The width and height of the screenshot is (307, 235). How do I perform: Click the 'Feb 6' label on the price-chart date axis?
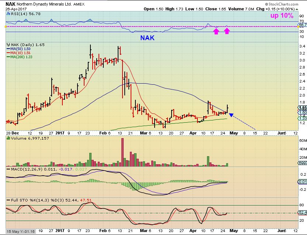pyautogui.click(x=105, y=133)
